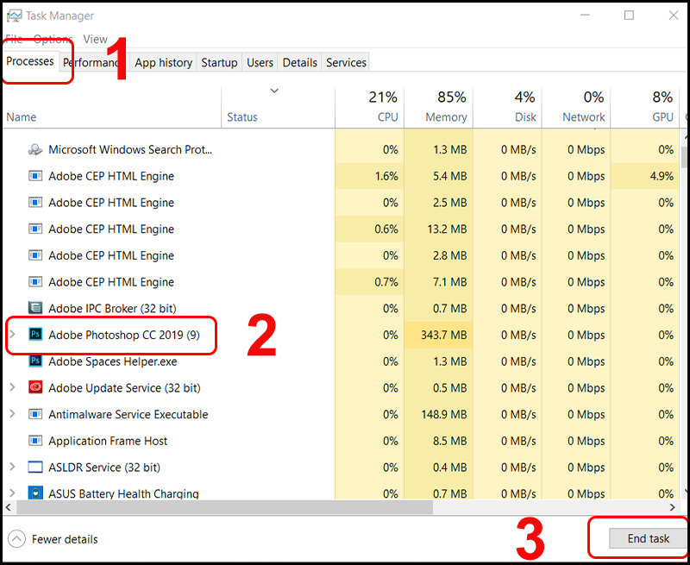This screenshot has width=690, height=565.
Task: Open the View menu
Action: click(x=95, y=39)
